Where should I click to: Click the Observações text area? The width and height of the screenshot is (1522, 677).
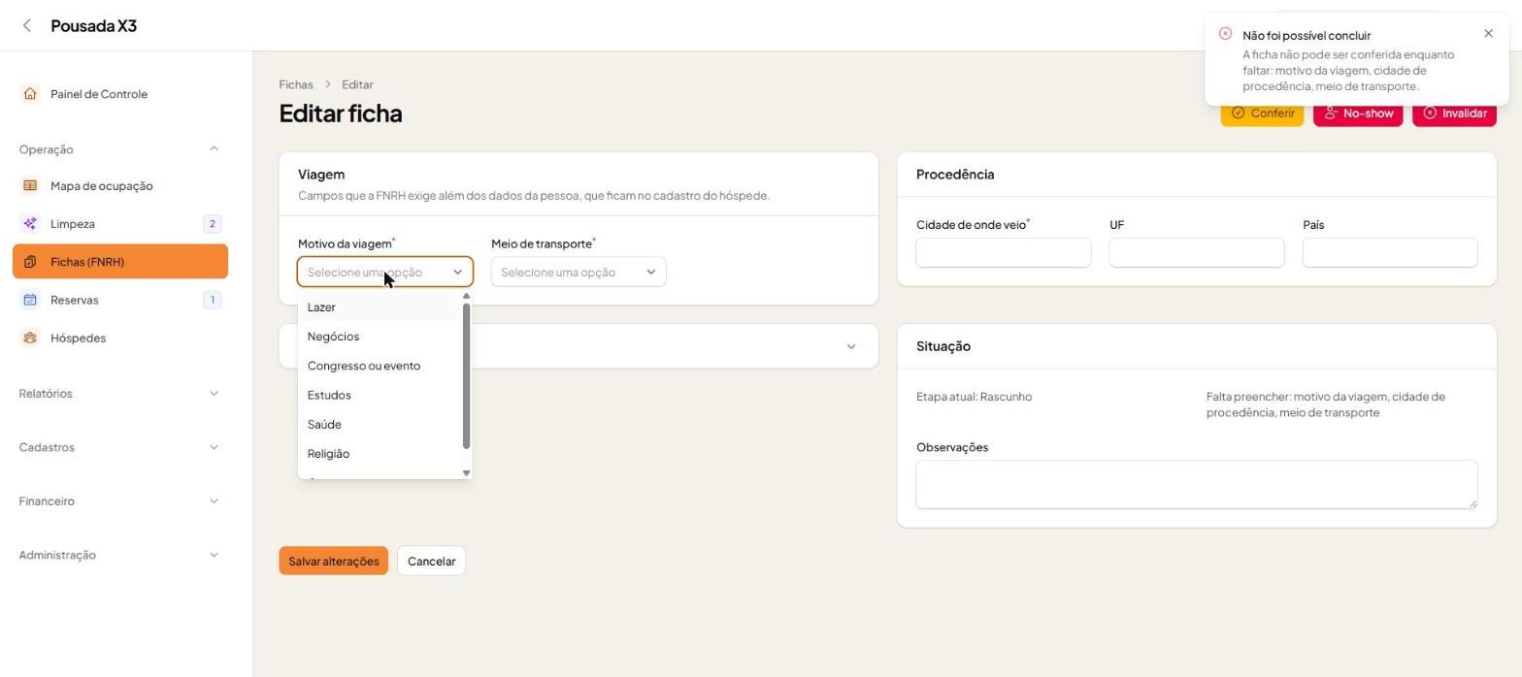(x=1197, y=484)
